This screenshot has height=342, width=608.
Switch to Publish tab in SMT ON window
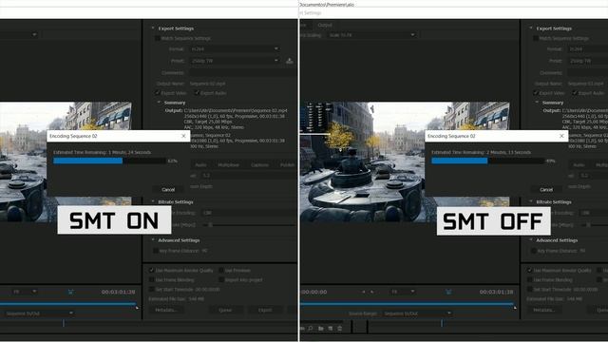287,164
